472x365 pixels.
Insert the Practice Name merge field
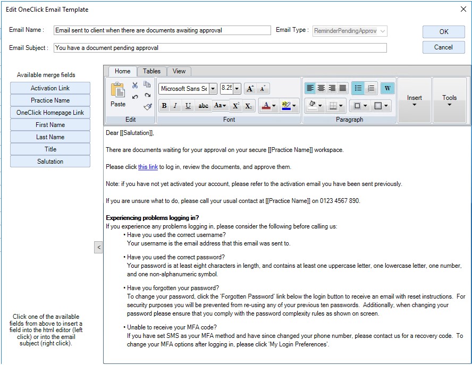(50, 100)
